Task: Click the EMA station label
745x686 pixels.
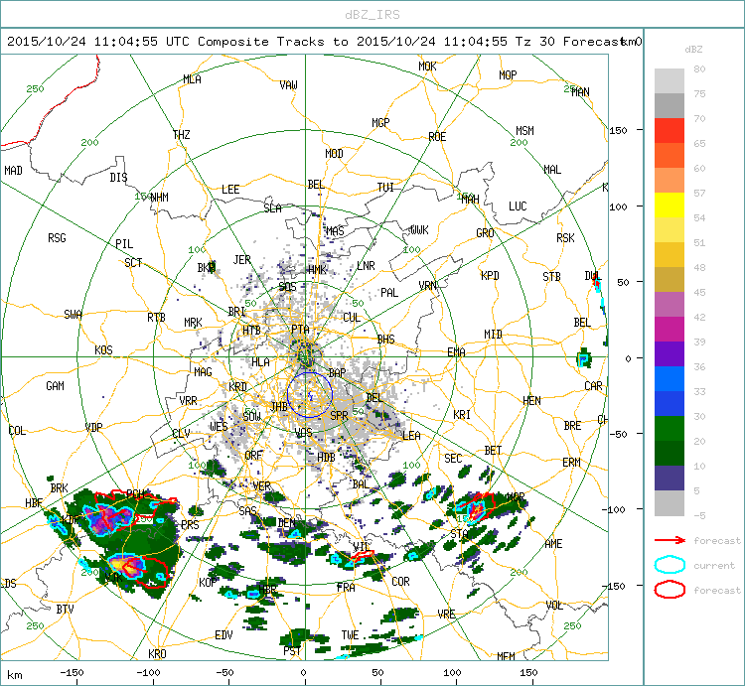Action: click(x=456, y=352)
